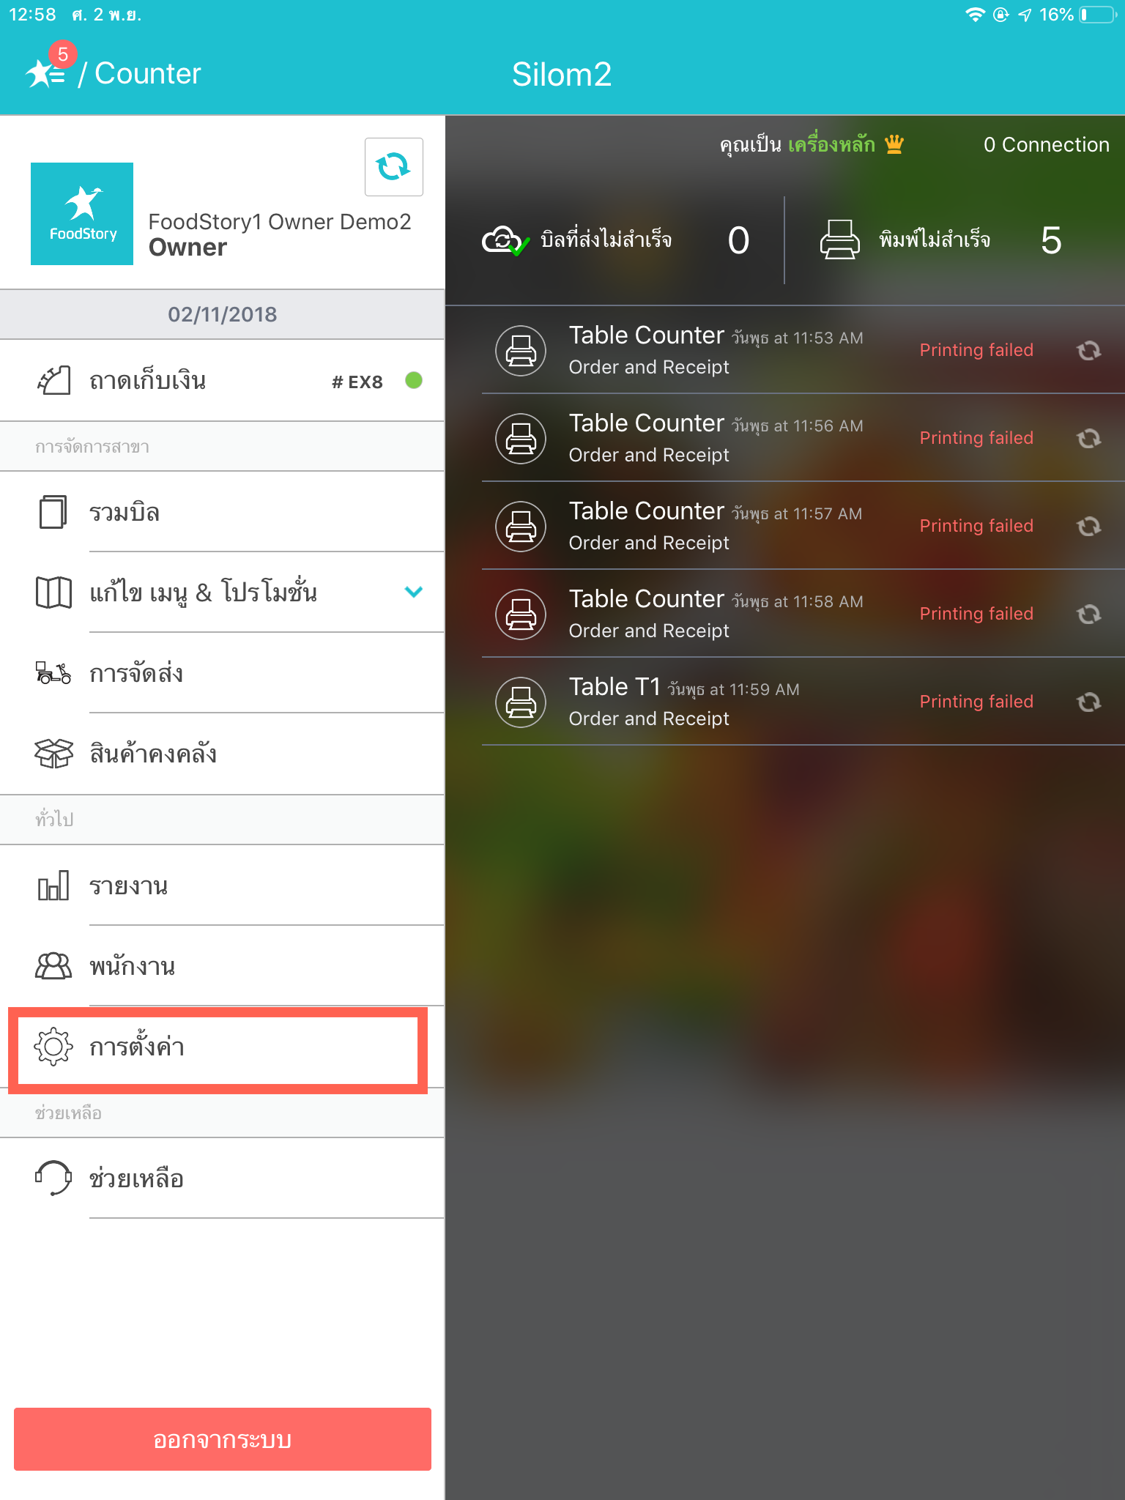Retry printing for 11:56 AM Table Counter

tap(1089, 439)
